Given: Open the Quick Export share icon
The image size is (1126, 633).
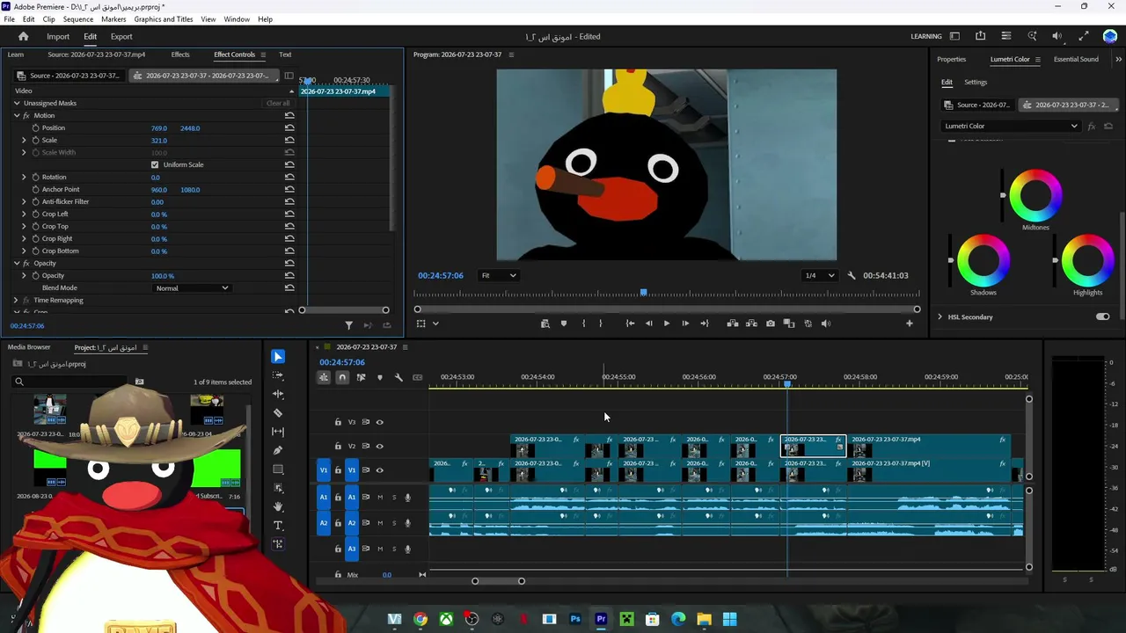Looking at the screenshot, I should [980, 36].
